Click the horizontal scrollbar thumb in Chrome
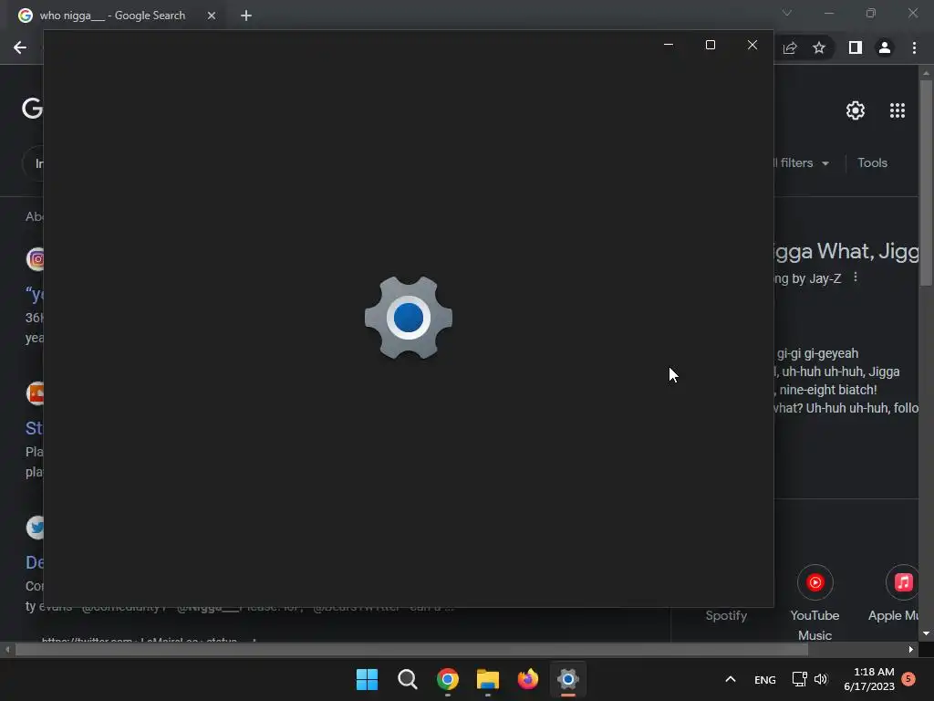Screen dimensions: 934x701 [411, 649]
